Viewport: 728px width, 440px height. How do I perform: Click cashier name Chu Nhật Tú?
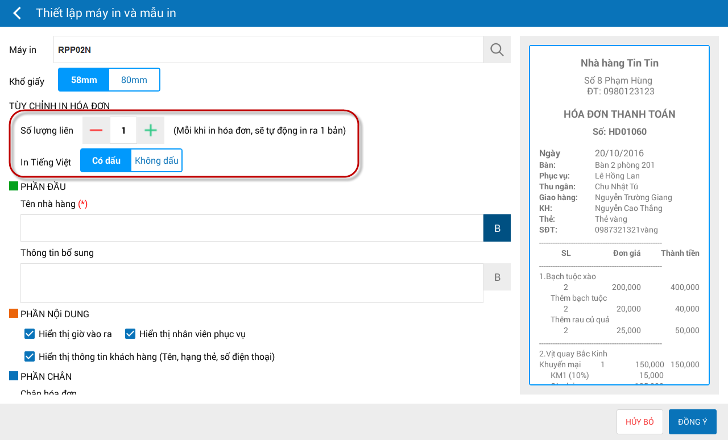[x=617, y=186]
